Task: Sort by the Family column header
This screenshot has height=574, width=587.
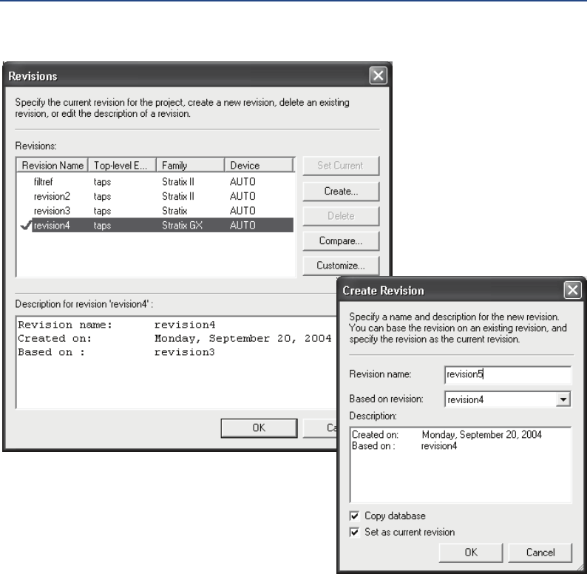Action: tap(191, 166)
